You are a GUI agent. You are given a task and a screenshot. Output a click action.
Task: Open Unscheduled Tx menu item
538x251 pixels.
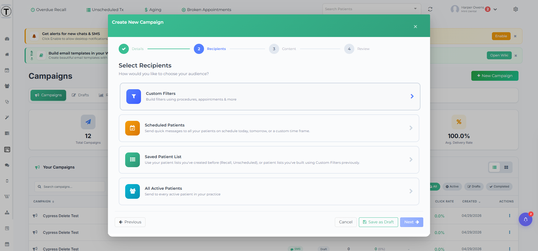pos(105,10)
